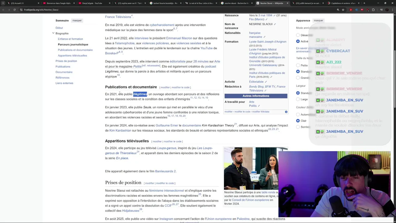Bookmark this page with the star icon

click(x=343, y=10)
